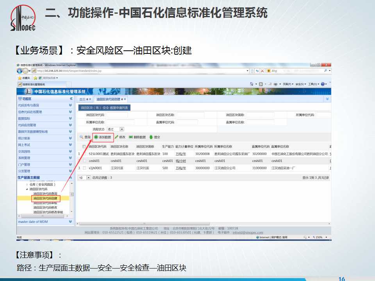
Task: Click the blue Help question mark icon
Action: coord(323,84)
